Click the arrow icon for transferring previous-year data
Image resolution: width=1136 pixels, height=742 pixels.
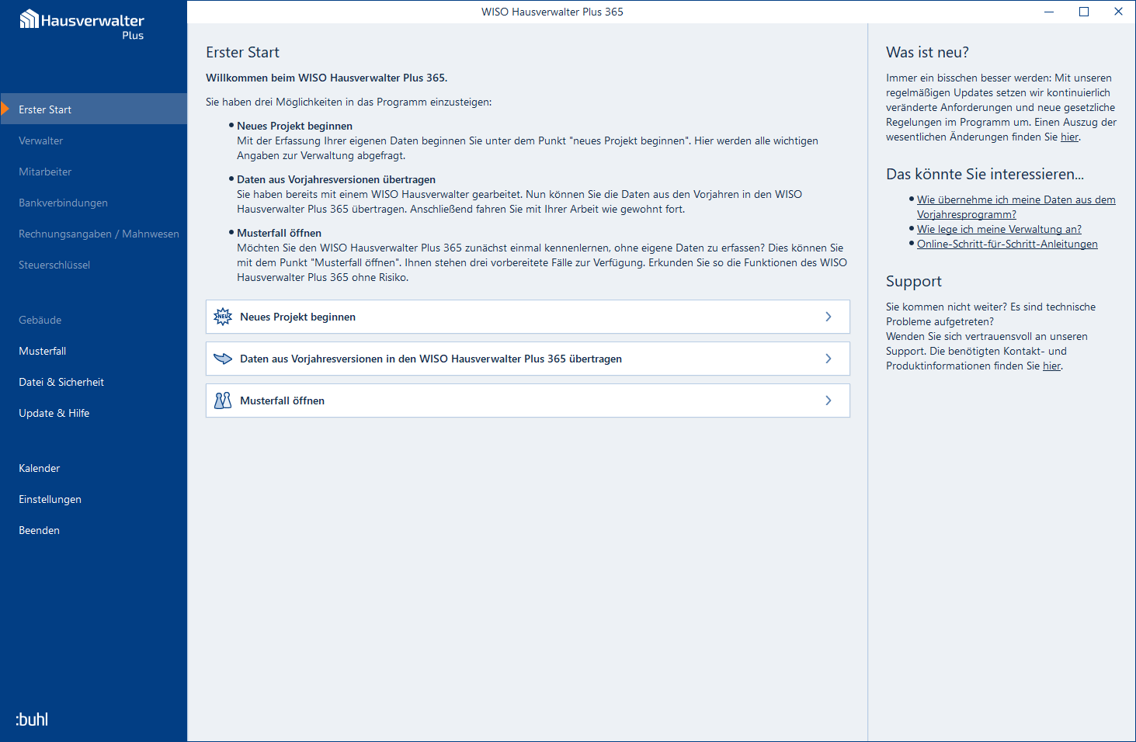click(x=223, y=359)
